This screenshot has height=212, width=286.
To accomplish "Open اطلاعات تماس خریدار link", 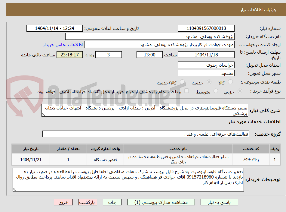I will point(63,45).
